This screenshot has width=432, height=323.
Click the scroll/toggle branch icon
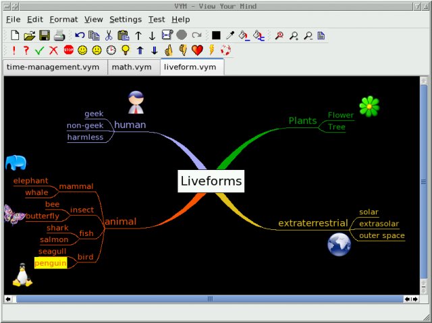[167, 35]
